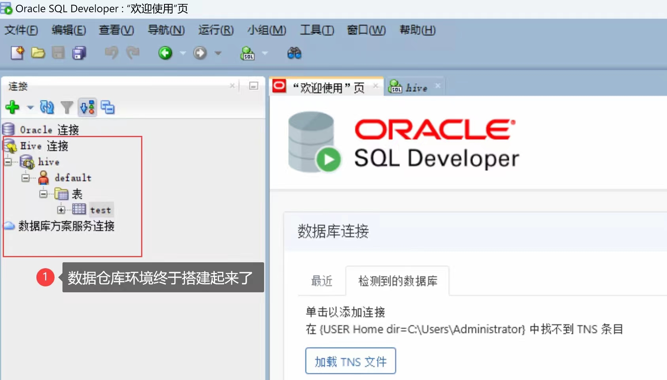Click the SQL Developer logo image
Viewport: 667px width, 380px height.
click(403, 142)
